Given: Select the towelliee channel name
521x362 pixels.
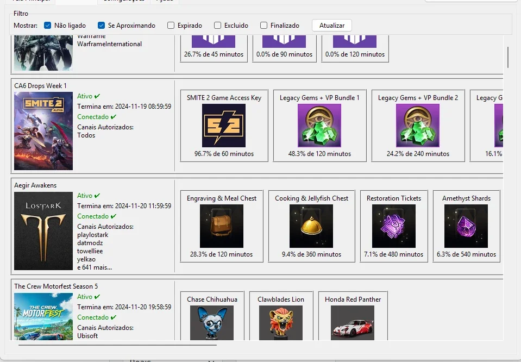Looking at the screenshot, I should (90, 251).
